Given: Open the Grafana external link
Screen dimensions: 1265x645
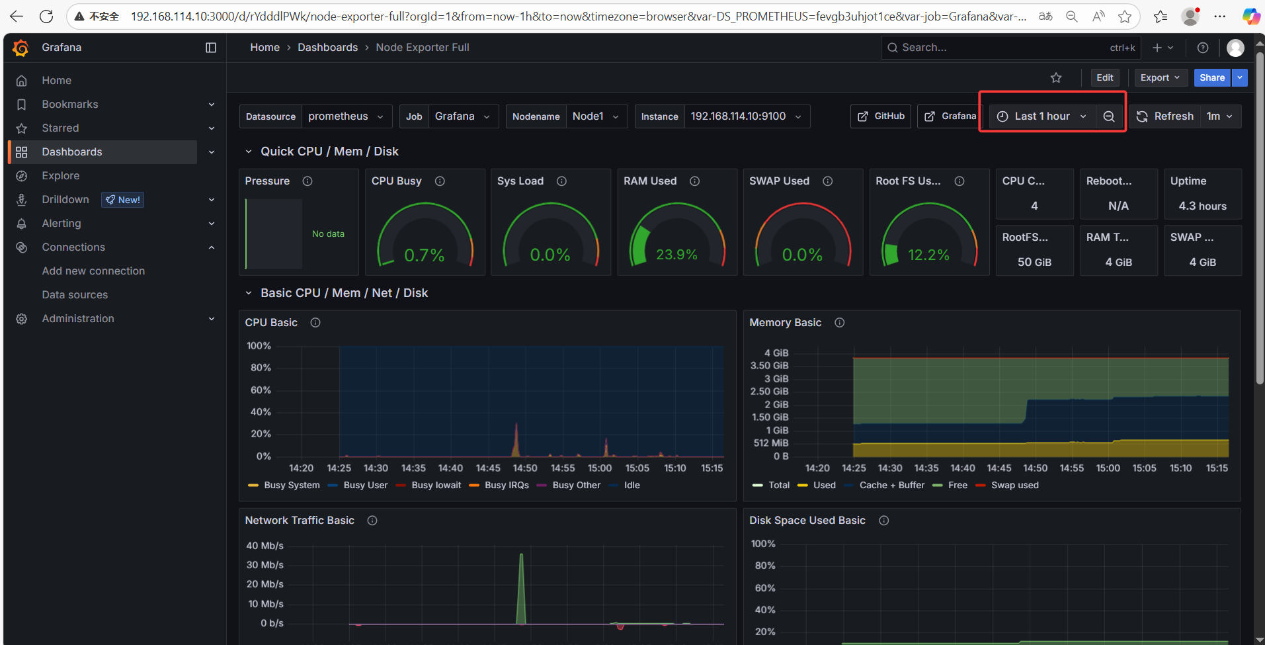Looking at the screenshot, I should point(950,116).
